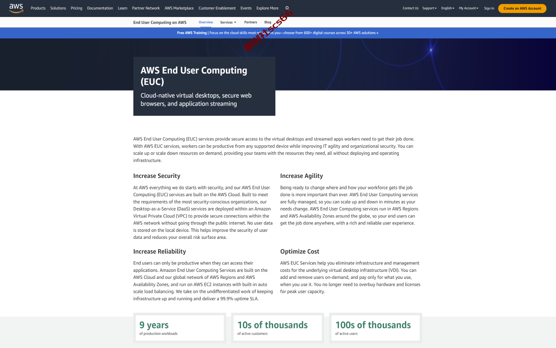Switch to the Overview tab

(x=206, y=22)
